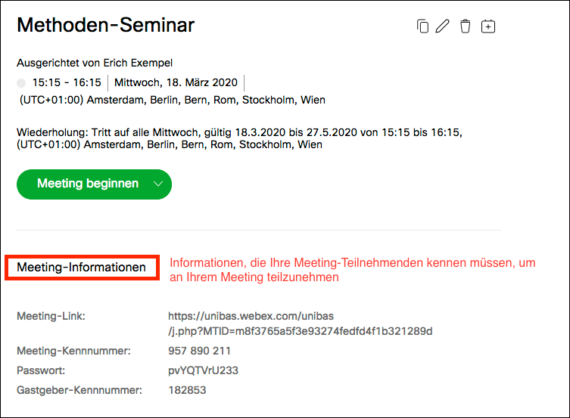Copy the meeting using the copy icon

point(422,26)
